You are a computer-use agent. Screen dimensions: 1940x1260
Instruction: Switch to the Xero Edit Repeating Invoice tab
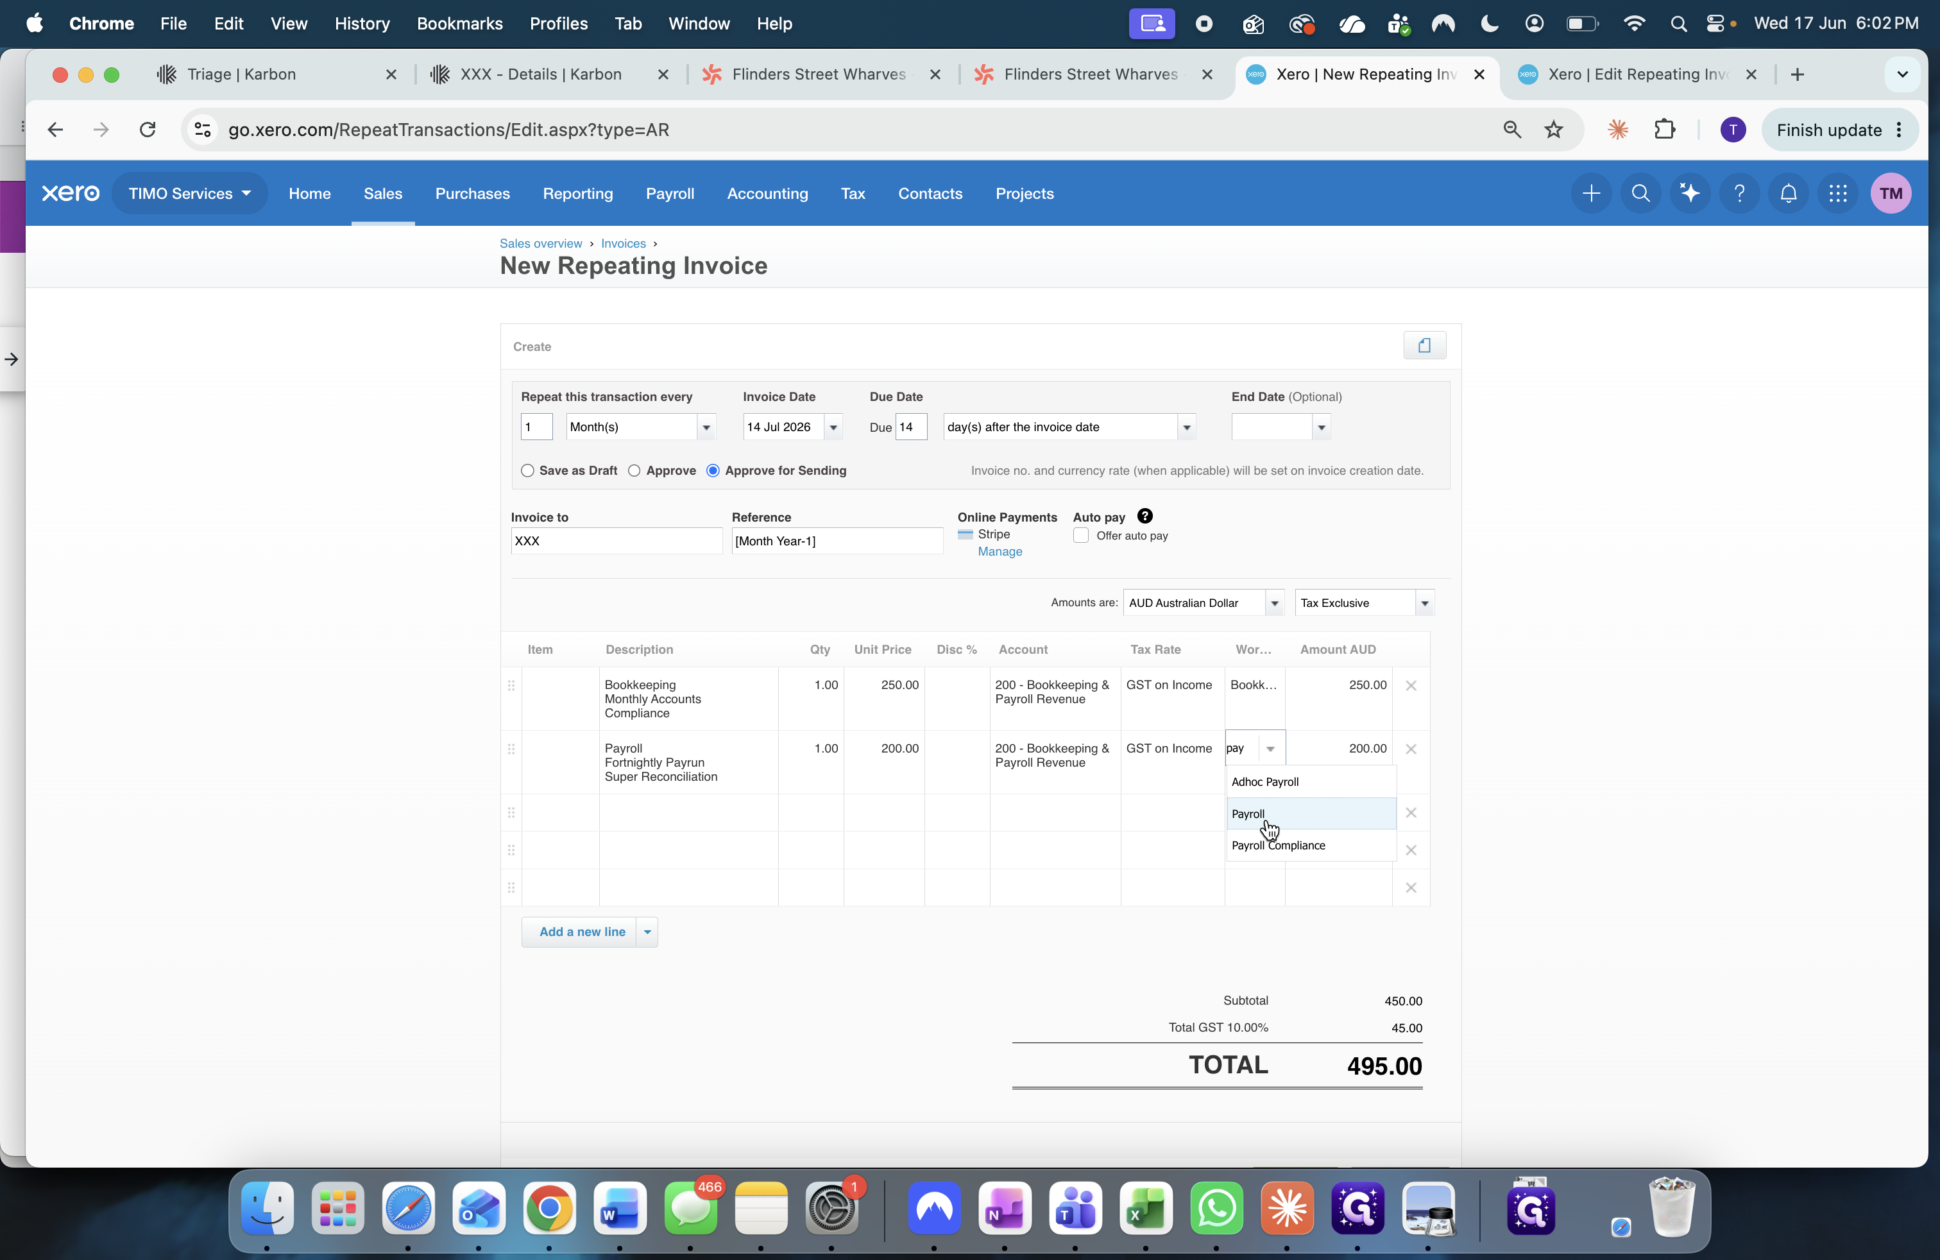point(1638,74)
